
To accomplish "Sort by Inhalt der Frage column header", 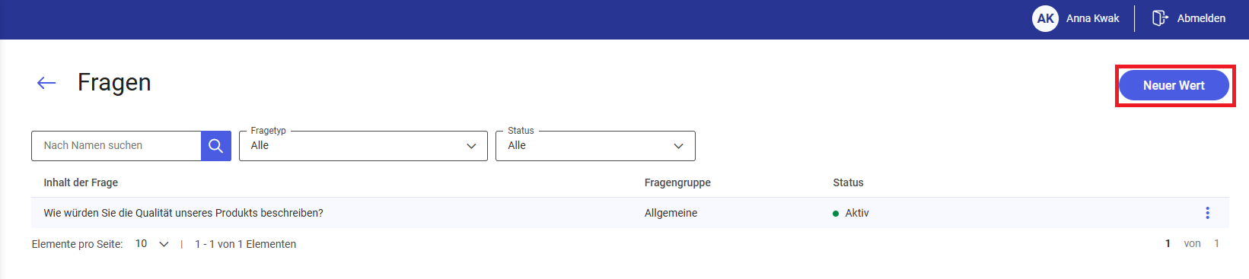I will tap(81, 182).
